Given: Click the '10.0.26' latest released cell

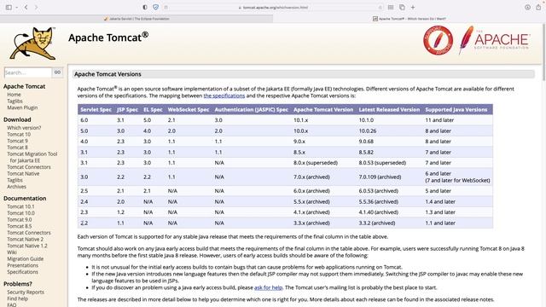Looking at the screenshot, I should point(368,131).
